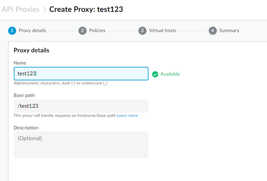Viewport: 267px width, 181px height.
Task: Click the step 2 circle icon
Action: pos(83,30)
